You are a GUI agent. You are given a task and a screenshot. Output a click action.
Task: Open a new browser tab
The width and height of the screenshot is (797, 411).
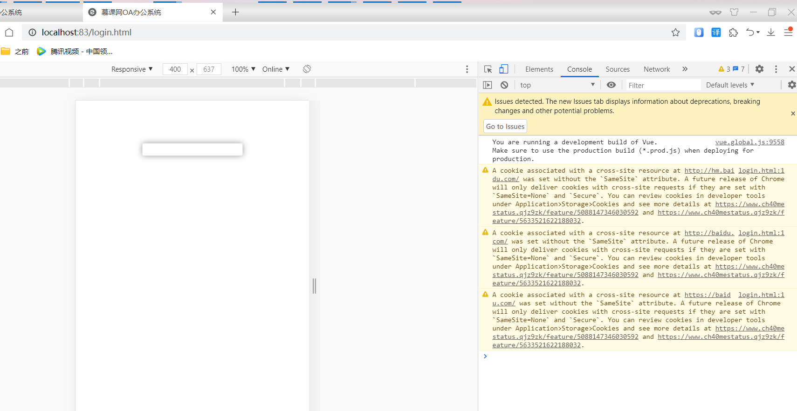pyautogui.click(x=235, y=12)
